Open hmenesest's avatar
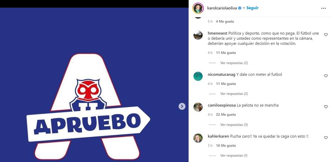The height and width of the screenshot is (162, 331). pyautogui.click(x=198, y=35)
